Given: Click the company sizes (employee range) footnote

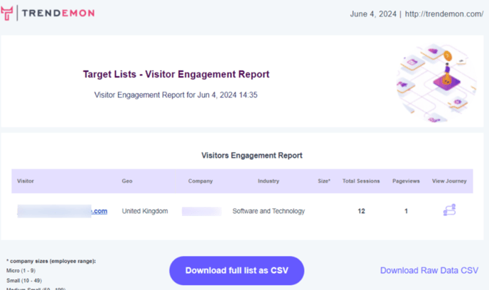Looking at the screenshot, I should 51,261.
